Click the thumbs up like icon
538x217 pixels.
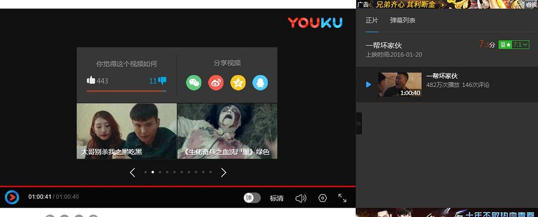point(91,81)
